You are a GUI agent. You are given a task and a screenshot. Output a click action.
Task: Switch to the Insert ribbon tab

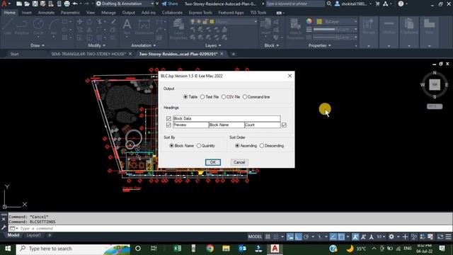[27, 13]
